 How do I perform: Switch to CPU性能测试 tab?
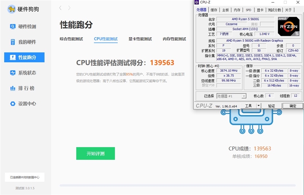point(106,39)
